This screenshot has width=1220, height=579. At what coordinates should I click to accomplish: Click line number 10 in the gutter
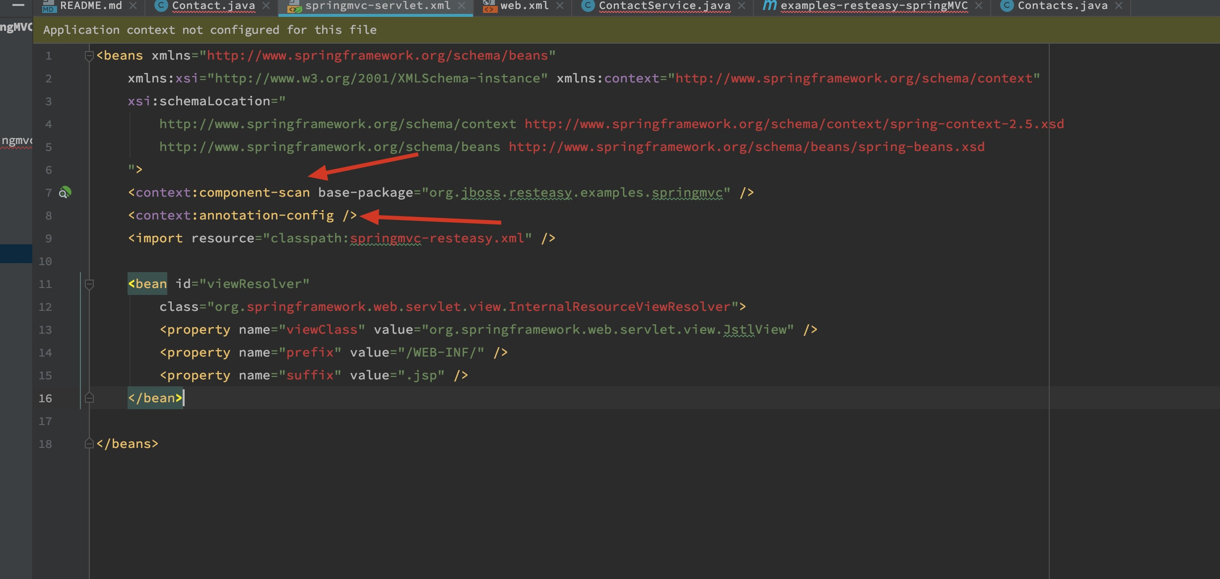(x=45, y=261)
